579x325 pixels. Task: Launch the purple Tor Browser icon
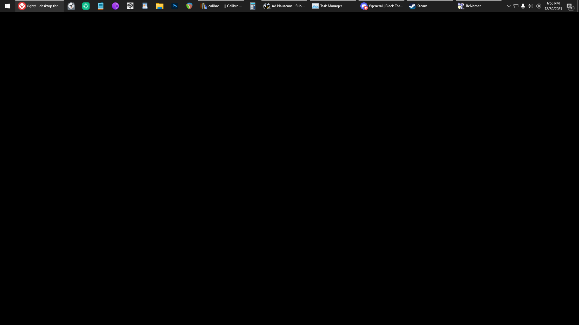(115, 6)
